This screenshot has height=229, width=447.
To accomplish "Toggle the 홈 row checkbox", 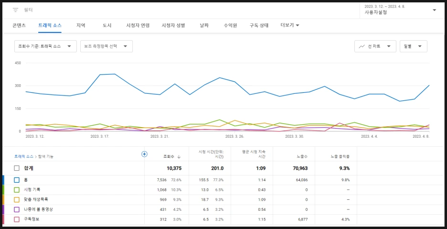I will pyautogui.click(x=17, y=180).
